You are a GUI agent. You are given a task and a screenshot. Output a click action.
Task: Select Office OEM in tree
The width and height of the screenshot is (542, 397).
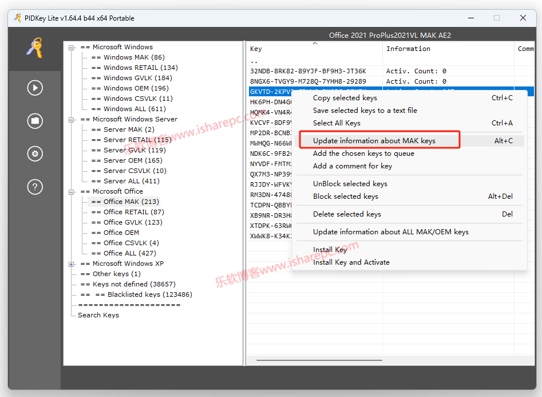[x=115, y=233]
